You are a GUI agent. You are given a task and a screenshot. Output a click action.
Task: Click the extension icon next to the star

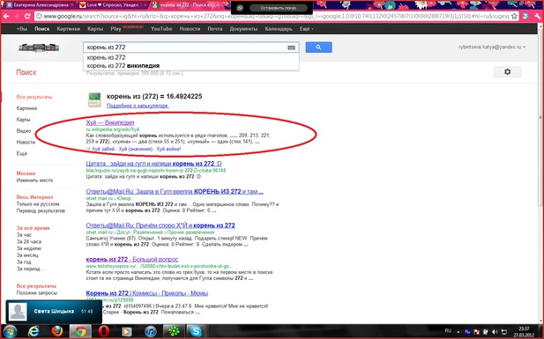coord(525,16)
